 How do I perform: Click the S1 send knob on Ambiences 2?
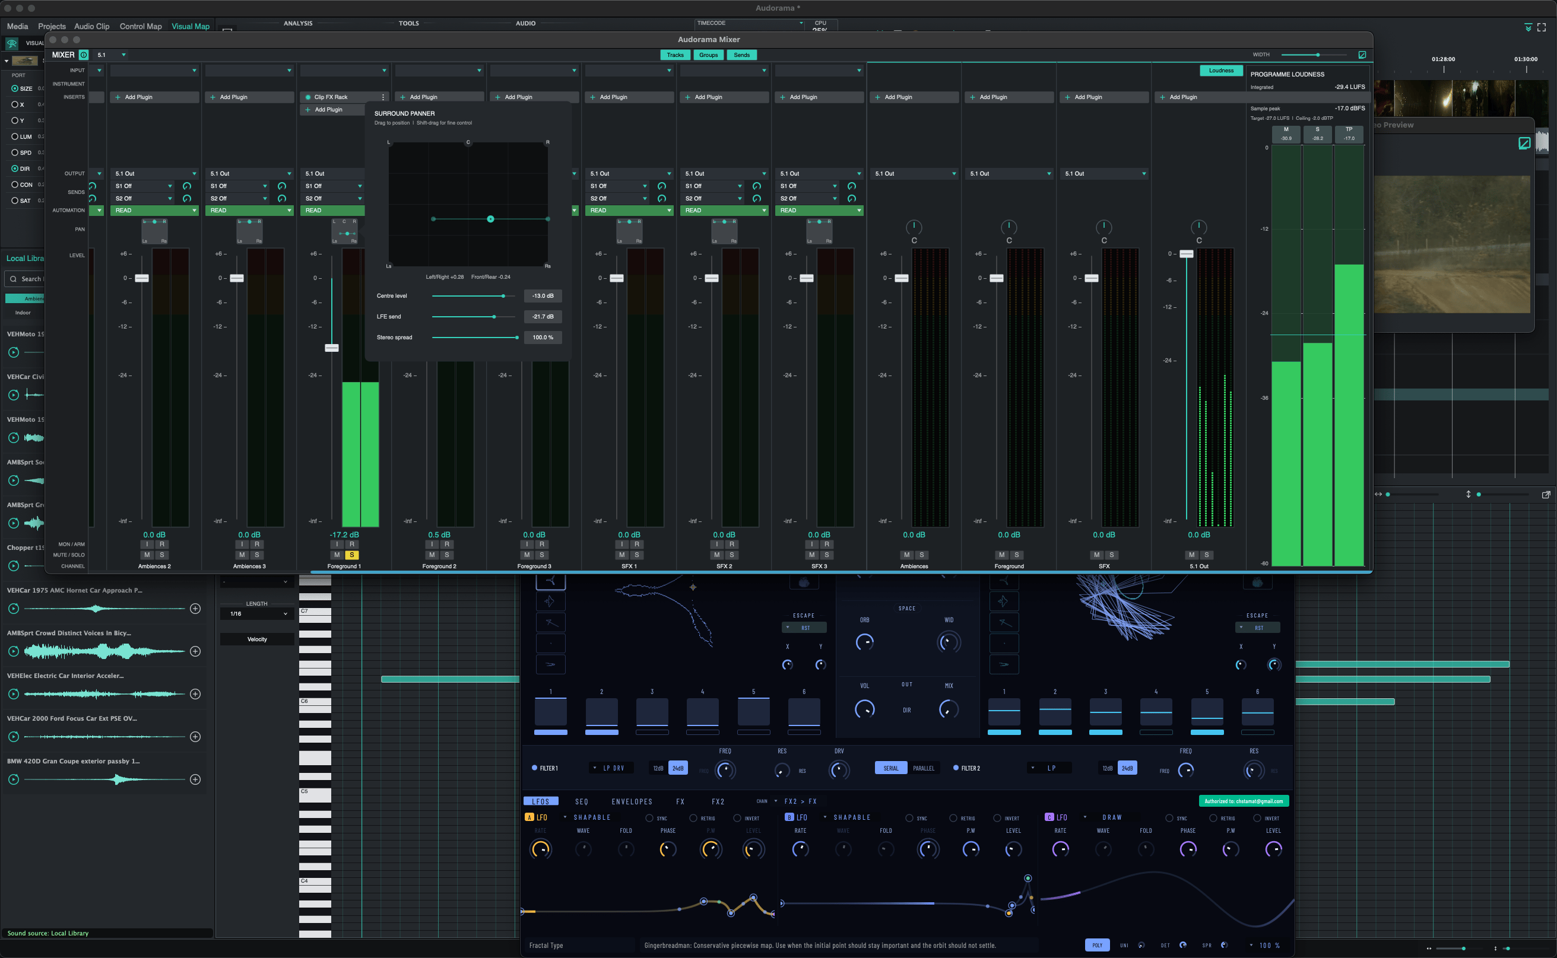187,186
